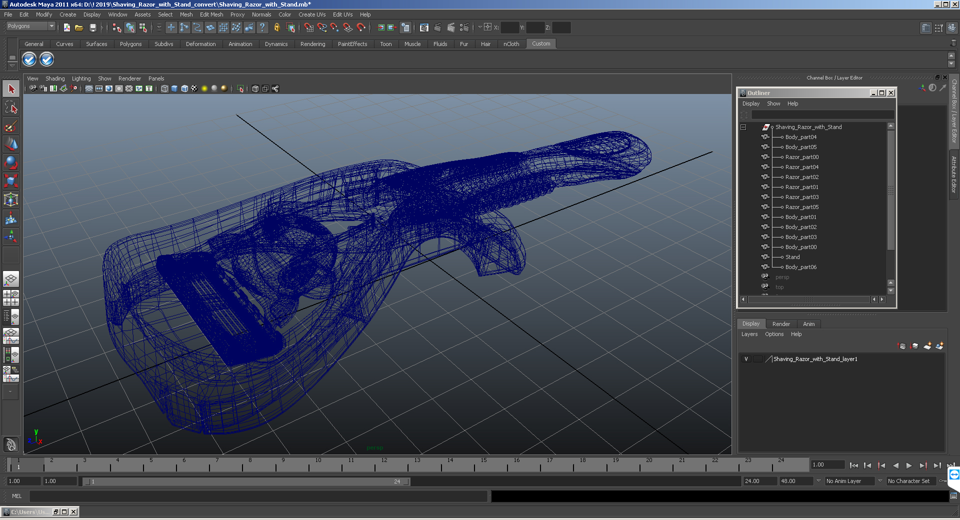This screenshot has height=520, width=960.
Task: Click the current frame field showing 1.00
Action: [827, 464]
